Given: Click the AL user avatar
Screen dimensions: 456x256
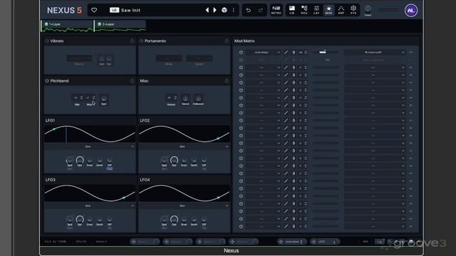Looking at the screenshot, I should point(411,11).
